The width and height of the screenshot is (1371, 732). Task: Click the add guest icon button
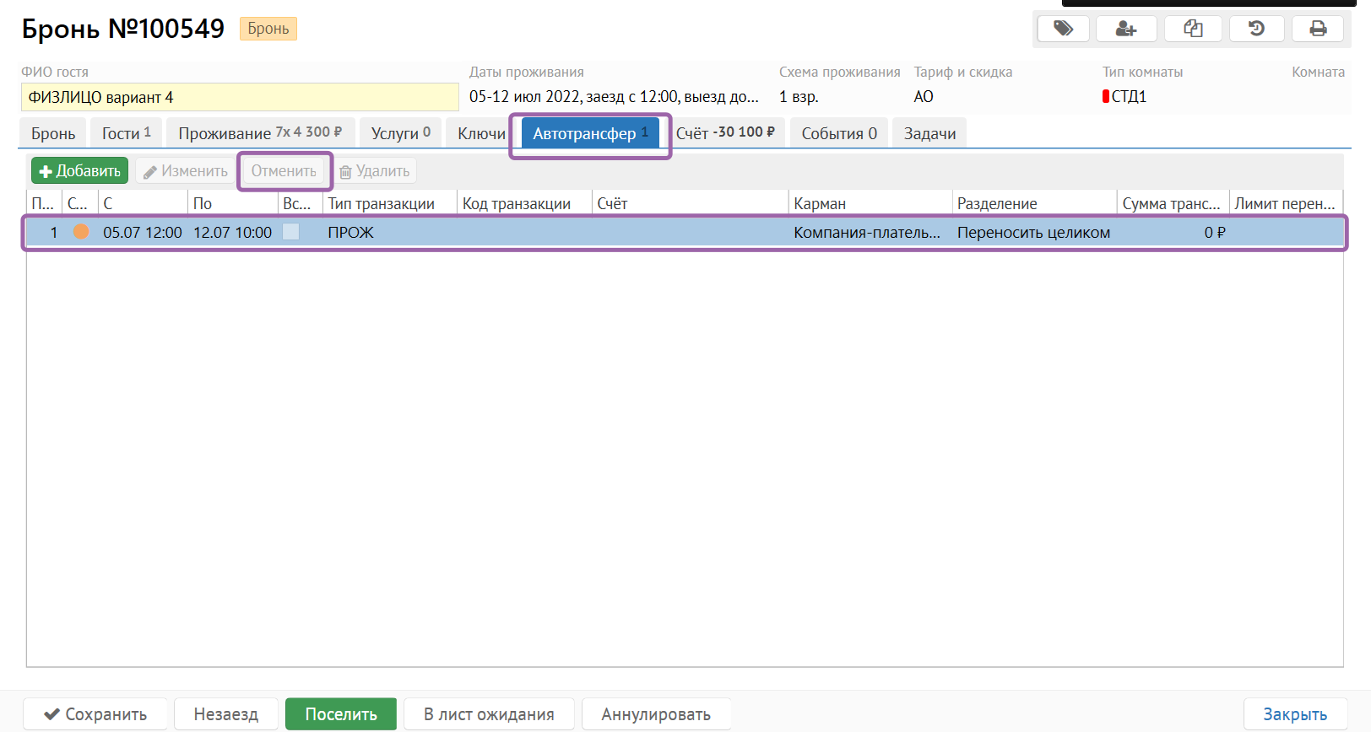(1125, 29)
